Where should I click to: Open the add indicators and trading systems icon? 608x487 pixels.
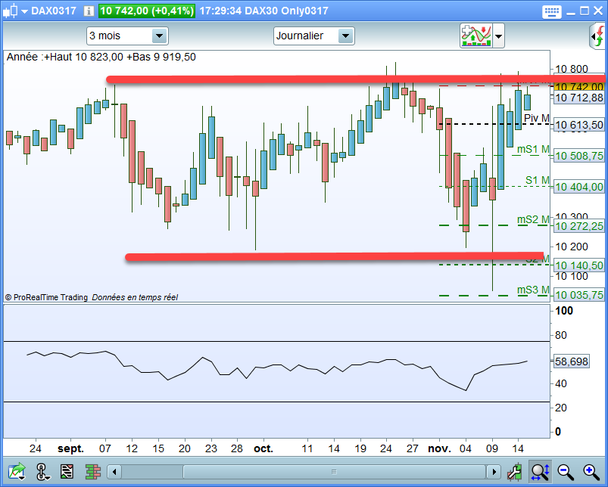click(x=476, y=36)
